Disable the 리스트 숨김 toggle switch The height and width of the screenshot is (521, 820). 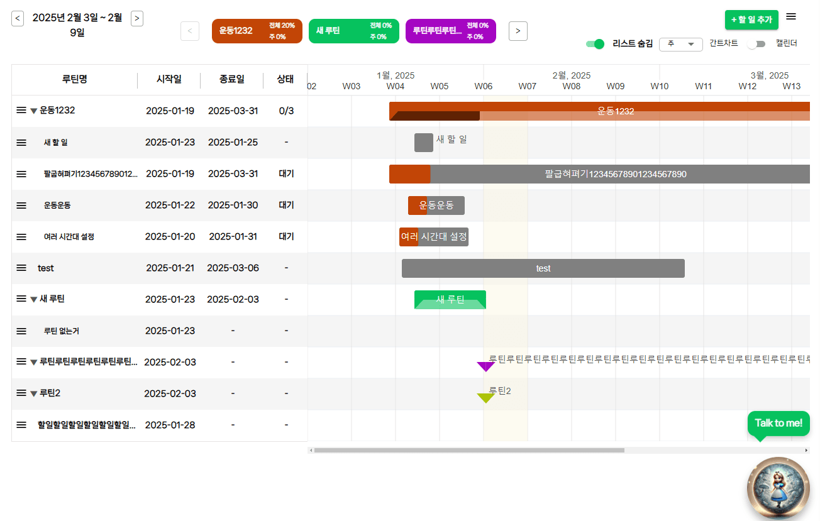594,44
